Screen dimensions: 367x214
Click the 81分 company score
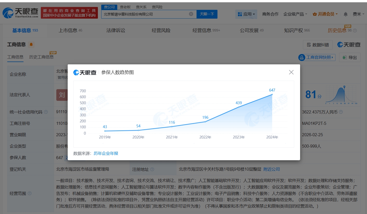[x=313, y=95]
